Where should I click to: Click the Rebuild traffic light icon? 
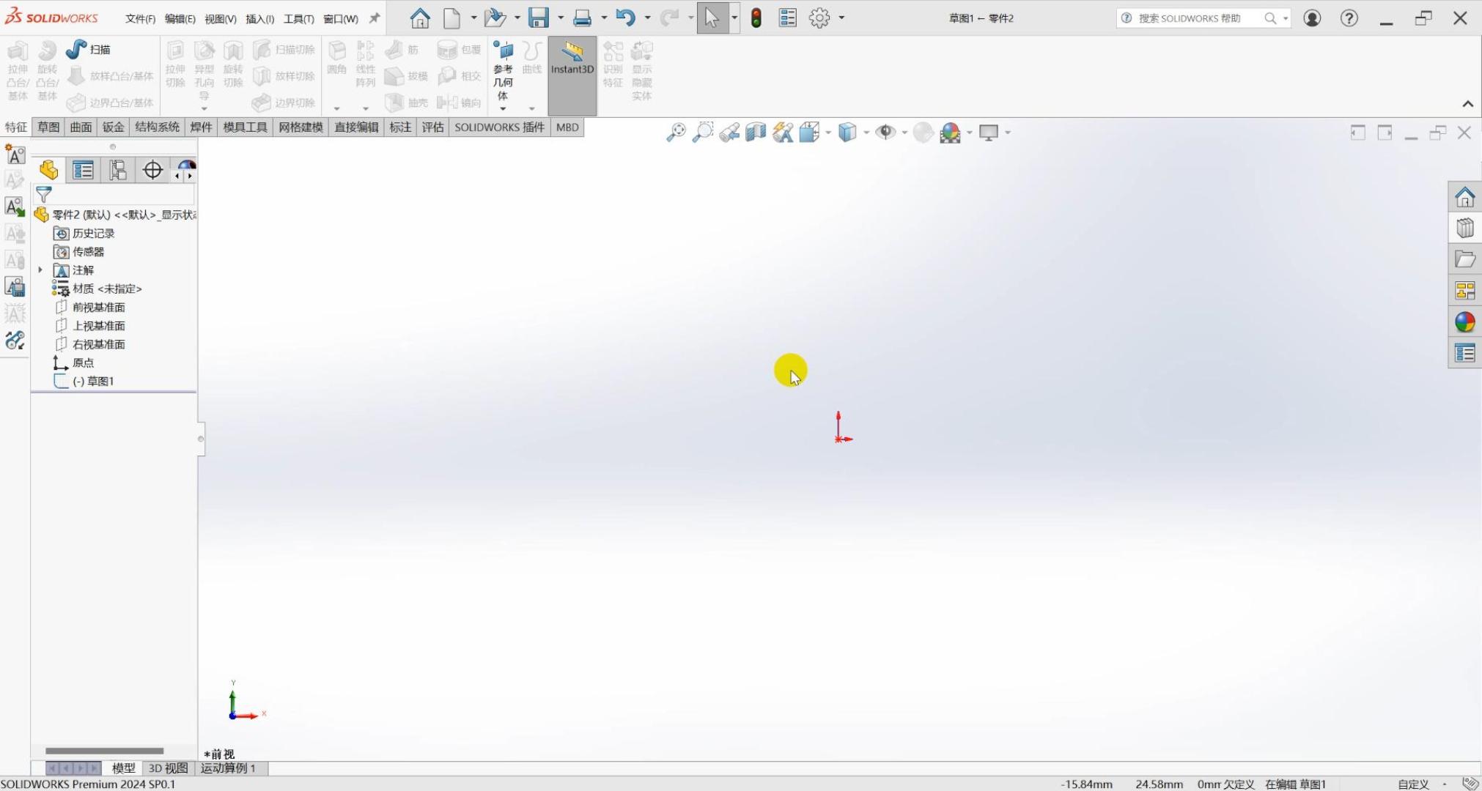[756, 18]
